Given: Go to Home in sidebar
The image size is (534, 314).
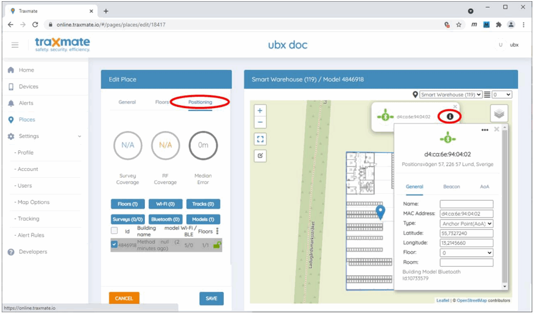Looking at the screenshot, I should pos(26,70).
